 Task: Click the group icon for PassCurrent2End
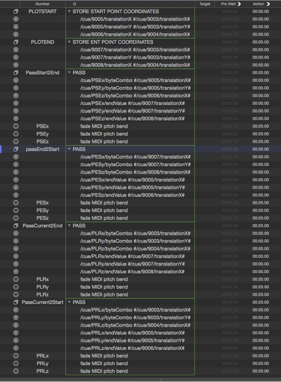[16, 226]
